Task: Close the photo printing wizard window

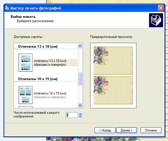Action: click(x=161, y=8)
